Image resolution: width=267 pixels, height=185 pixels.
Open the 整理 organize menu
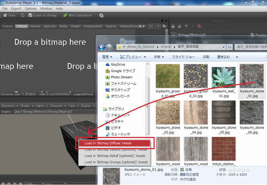(x=107, y=57)
